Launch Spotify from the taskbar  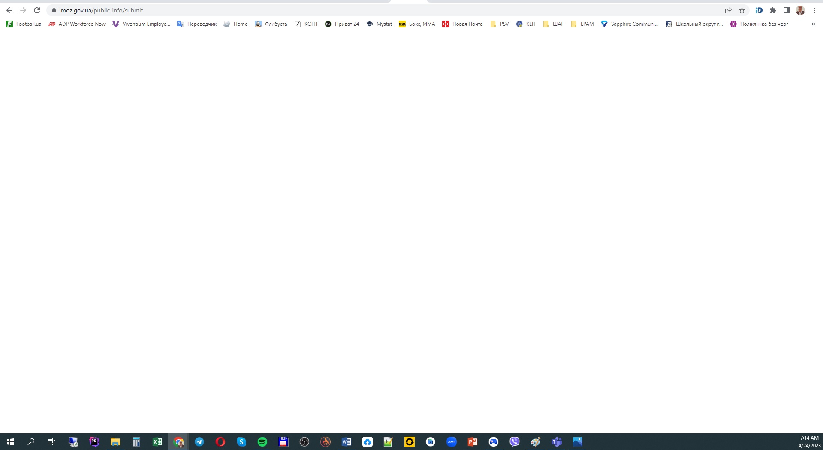(x=262, y=442)
